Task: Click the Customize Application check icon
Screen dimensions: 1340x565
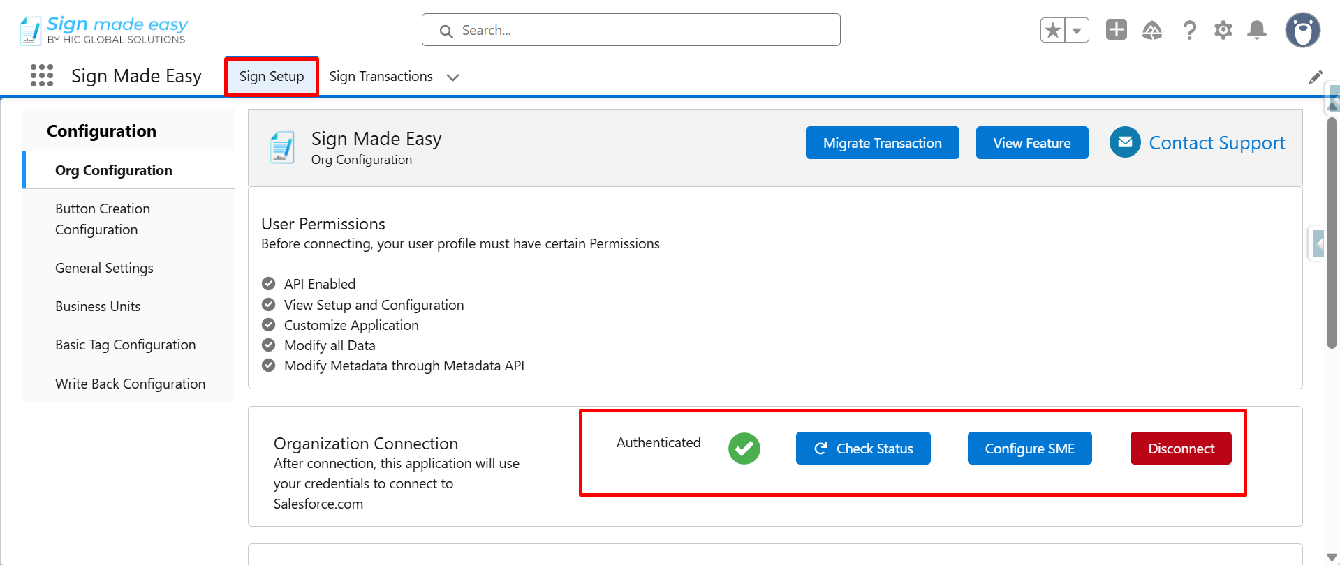Action: [268, 324]
